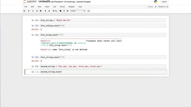Click the Out[2] value 2
Screen dimensions: 191x107
41,29
